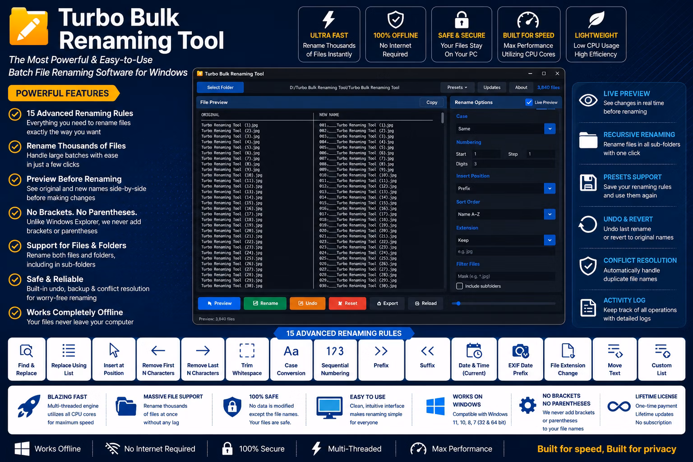Viewport: 693px width, 462px height.
Task: Select new name 030.___Turbo Renaming Tool (30).jpg
Action: click(x=358, y=286)
